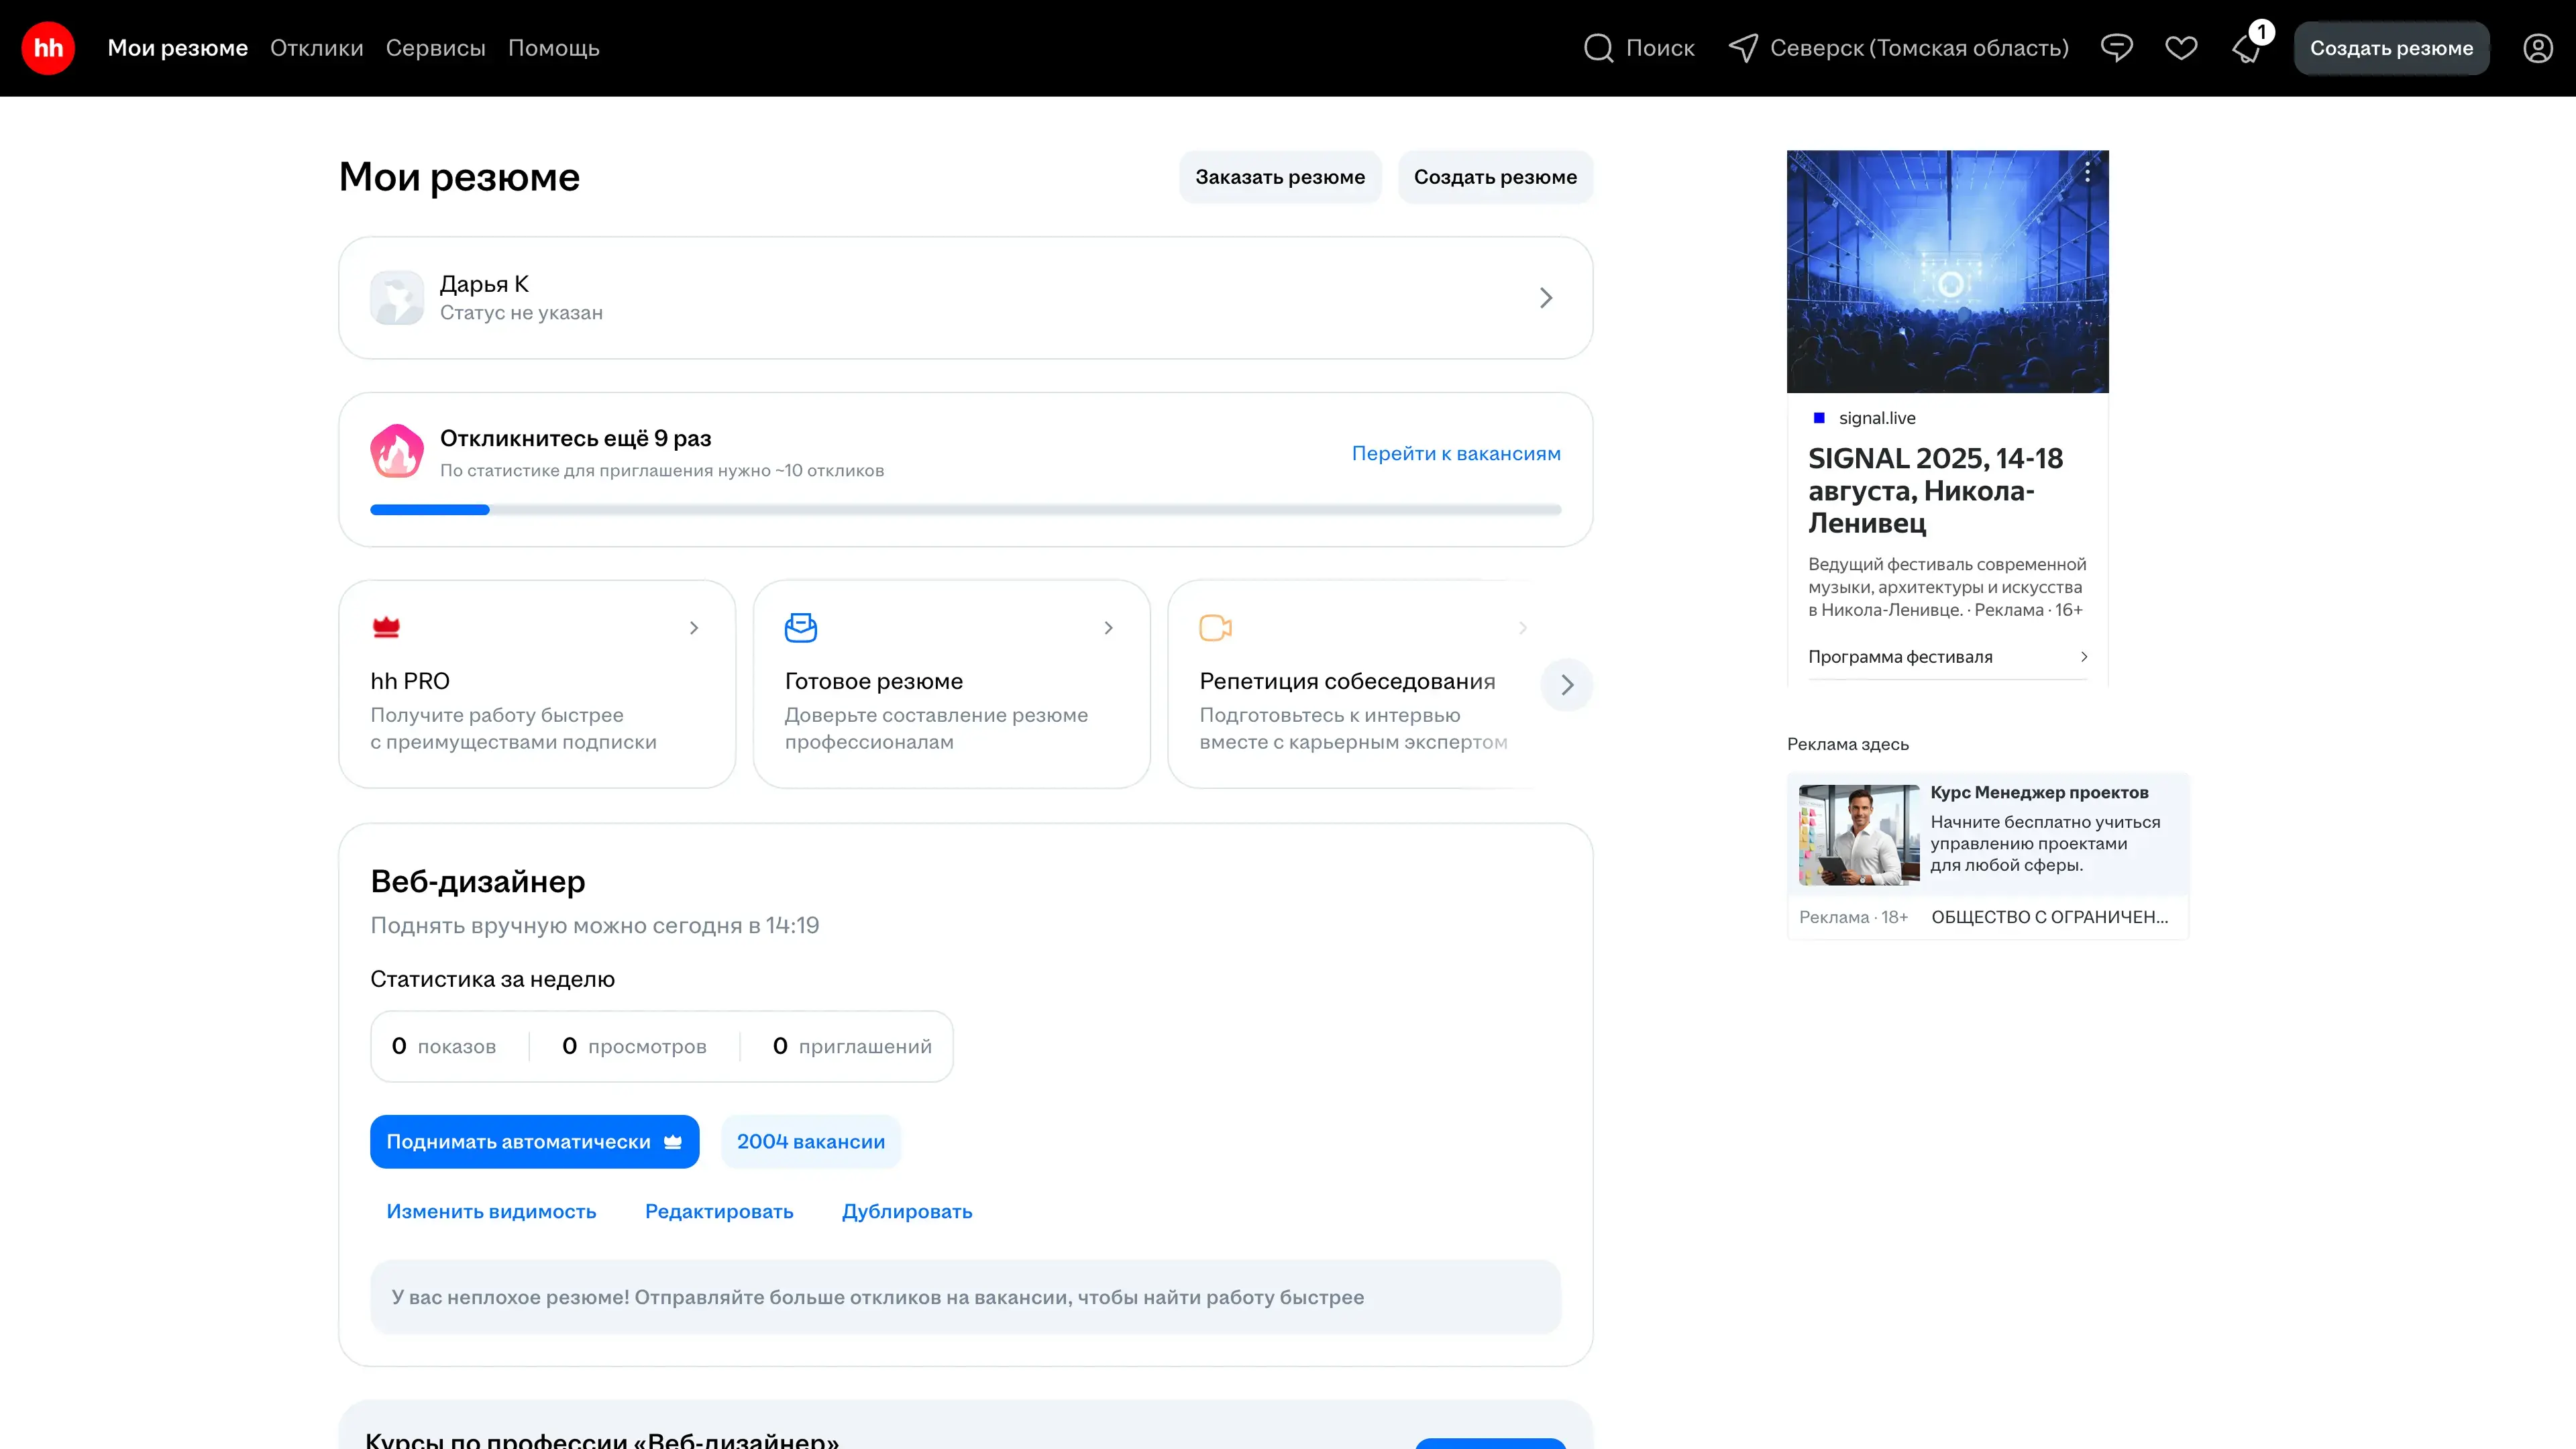2576x1449 pixels.
Task: Open the Помощь menu item
Action: pos(553,48)
